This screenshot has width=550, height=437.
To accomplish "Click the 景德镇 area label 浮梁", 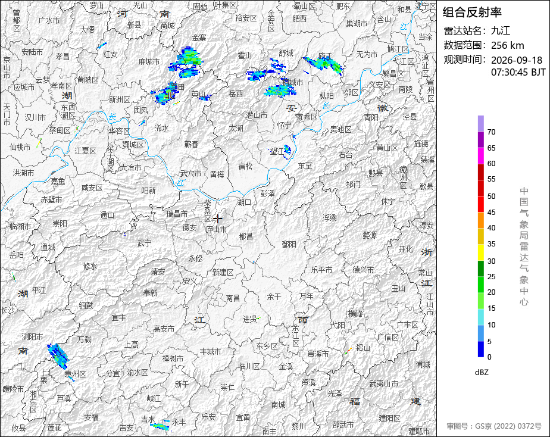I will tap(329, 218).
